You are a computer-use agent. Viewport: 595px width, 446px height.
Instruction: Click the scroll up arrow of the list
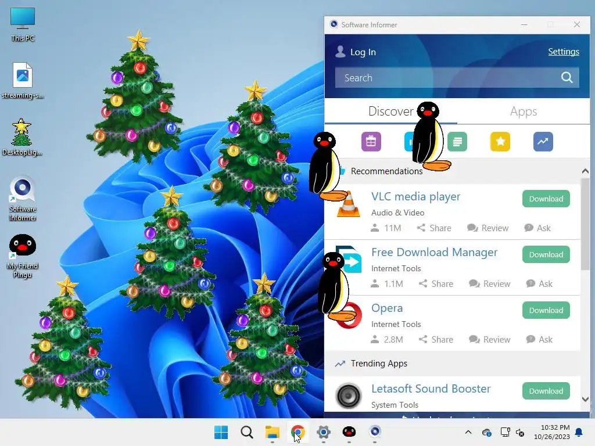tap(585, 171)
